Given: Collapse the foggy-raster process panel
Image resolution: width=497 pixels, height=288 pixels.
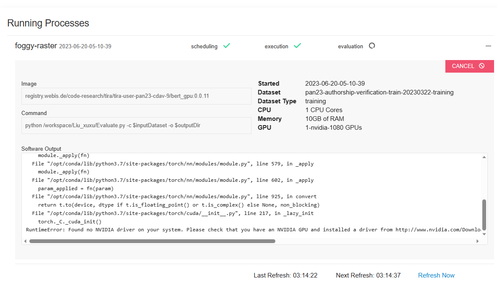Looking at the screenshot, I should pos(488,46).
